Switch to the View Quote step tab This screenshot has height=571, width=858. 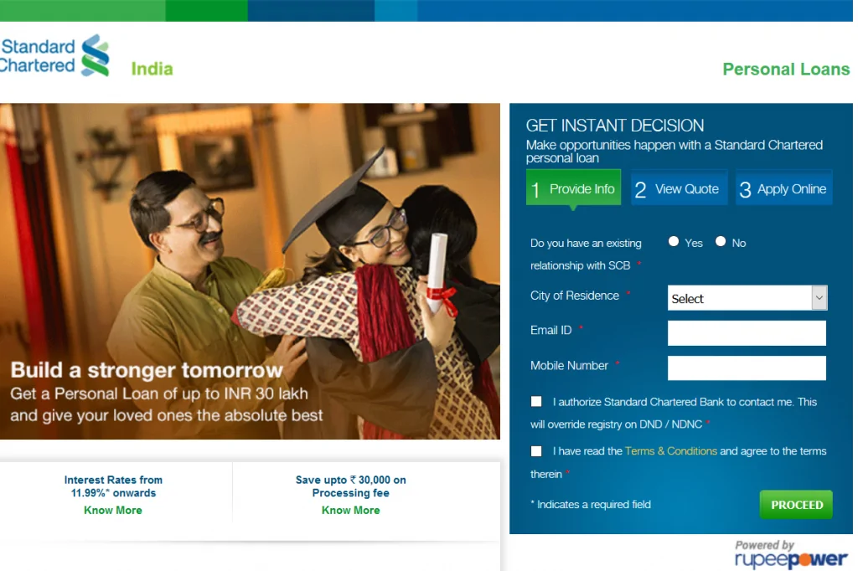point(679,188)
